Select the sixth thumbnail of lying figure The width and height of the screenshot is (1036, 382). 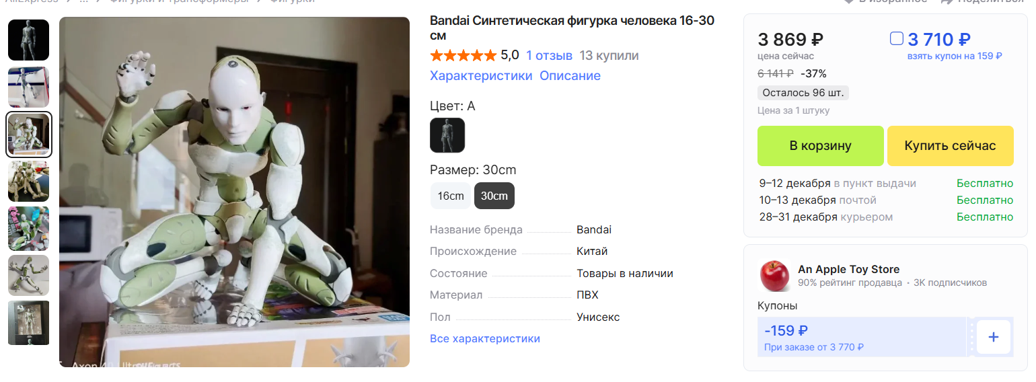(28, 276)
